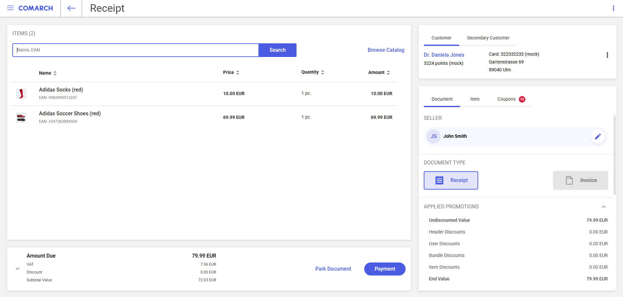Click the Item Discounts row
Viewport: 623px width, 297px height.
(518, 267)
